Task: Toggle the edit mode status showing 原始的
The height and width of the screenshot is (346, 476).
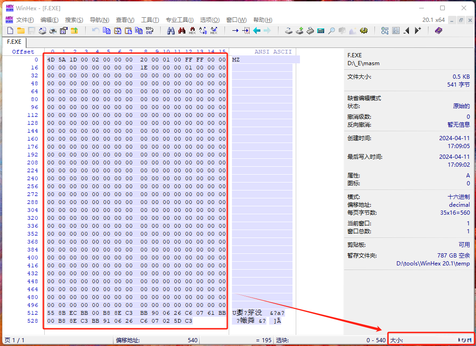Action: tap(462, 106)
